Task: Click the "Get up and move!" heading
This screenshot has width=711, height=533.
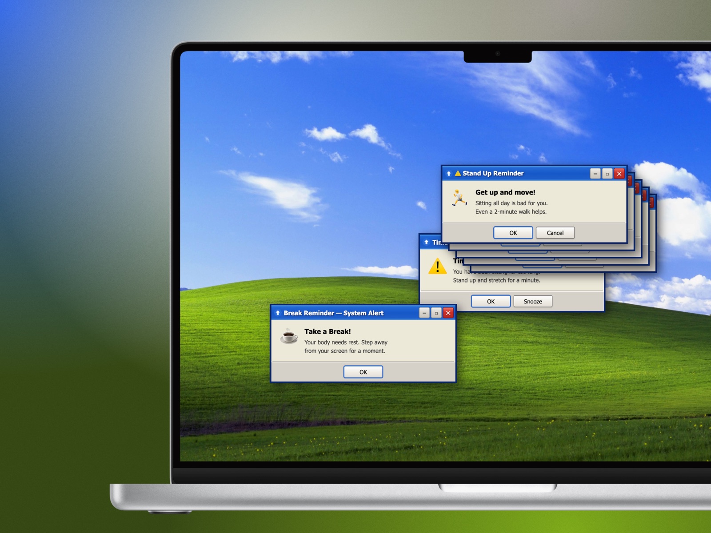Action: coord(505,192)
